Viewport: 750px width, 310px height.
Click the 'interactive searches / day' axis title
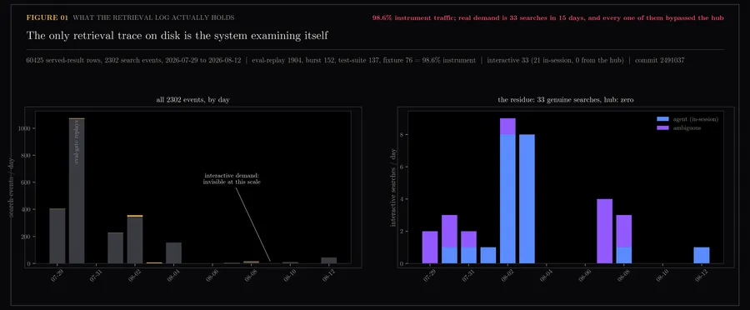coord(393,187)
